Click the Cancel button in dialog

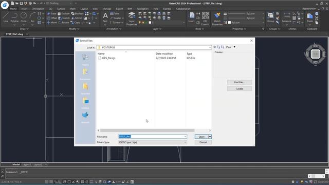click(203, 142)
